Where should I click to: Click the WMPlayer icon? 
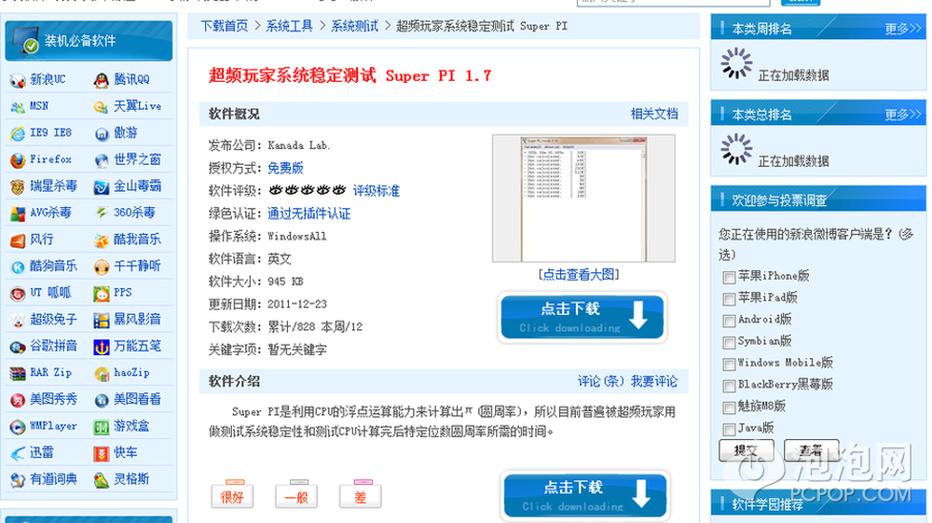(18, 427)
